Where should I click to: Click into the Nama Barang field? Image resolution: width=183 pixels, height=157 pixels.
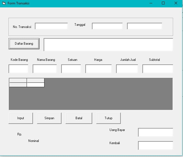click(x=45, y=69)
